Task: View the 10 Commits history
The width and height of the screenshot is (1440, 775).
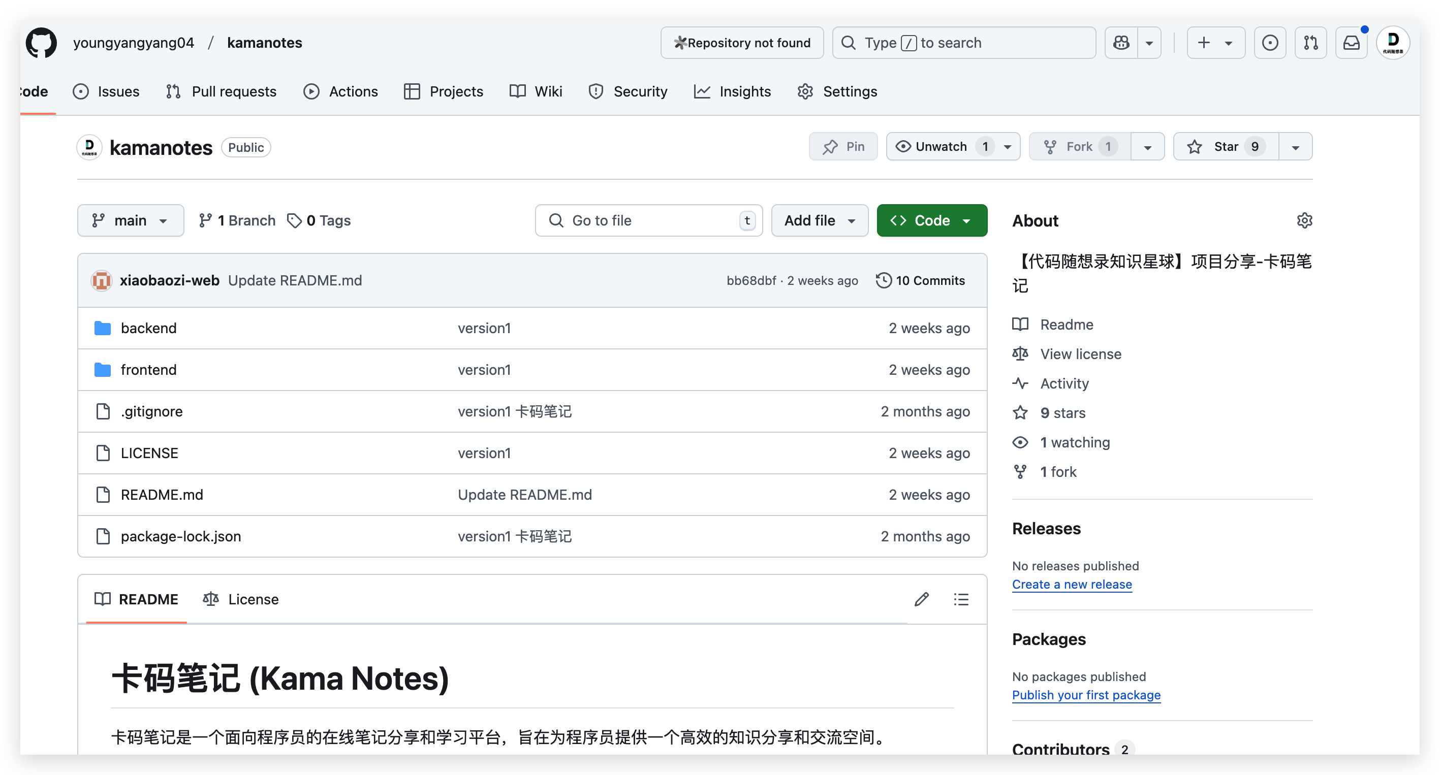Action: (x=921, y=280)
